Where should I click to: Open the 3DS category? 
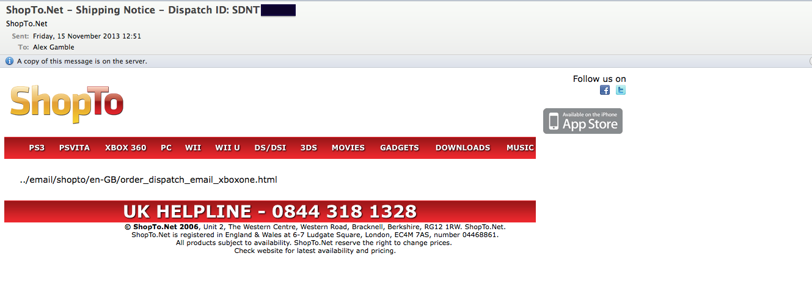coord(309,148)
